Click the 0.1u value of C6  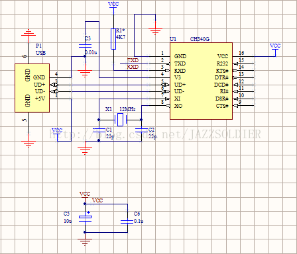point(139,221)
